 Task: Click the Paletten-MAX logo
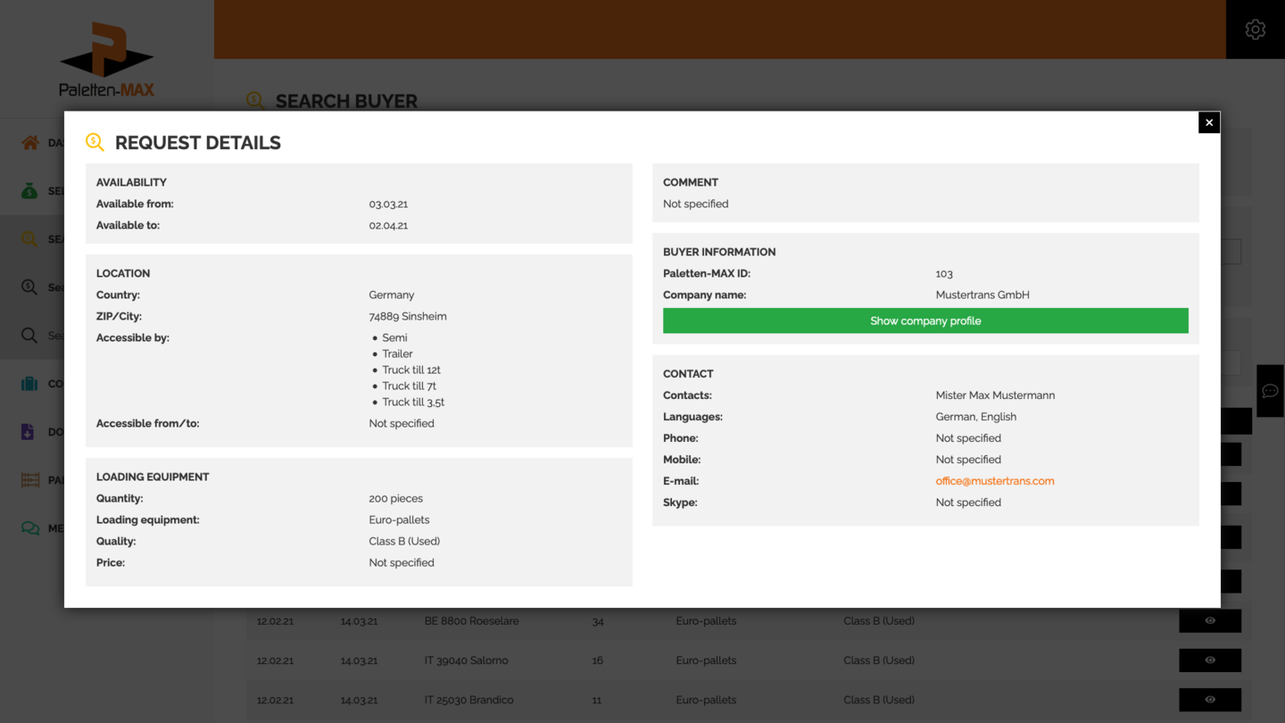pos(107,59)
